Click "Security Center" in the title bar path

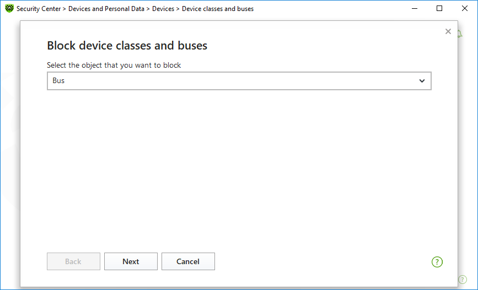pos(39,9)
